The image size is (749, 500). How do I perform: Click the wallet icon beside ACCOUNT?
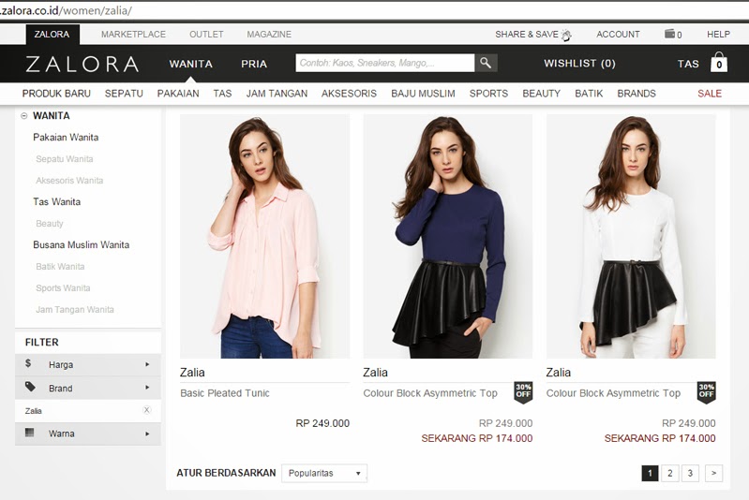[x=669, y=34]
